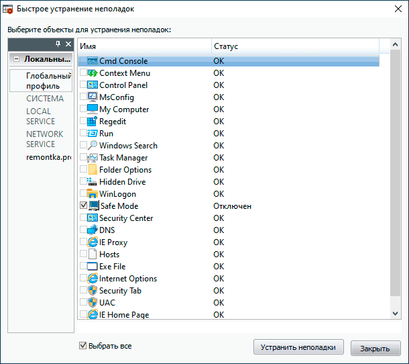Click the scrollbar up arrow
The width and height of the screenshot is (409, 364).
[395, 44]
